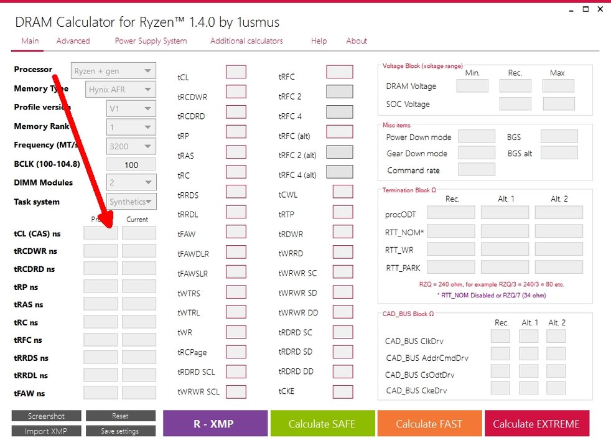The height and width of the screenshot is (448, 611).
Task: Click the CAD_BUS ClkDrv Rec. field
Action: tap(500, 336)
